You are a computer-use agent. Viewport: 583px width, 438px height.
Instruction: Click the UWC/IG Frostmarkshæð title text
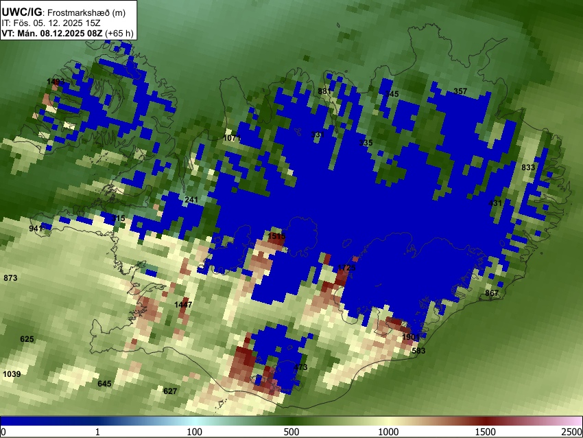point(64,12)
